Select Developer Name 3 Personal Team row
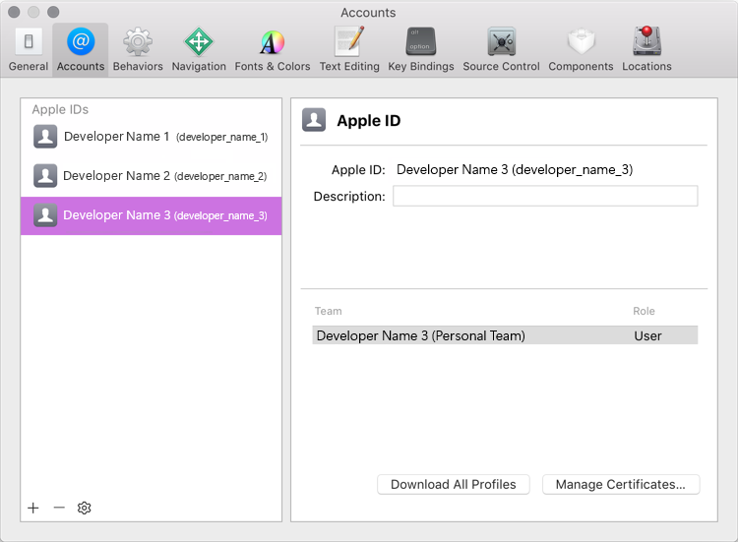The height and width of the screenshot is (542, 738). click(505, 335)
